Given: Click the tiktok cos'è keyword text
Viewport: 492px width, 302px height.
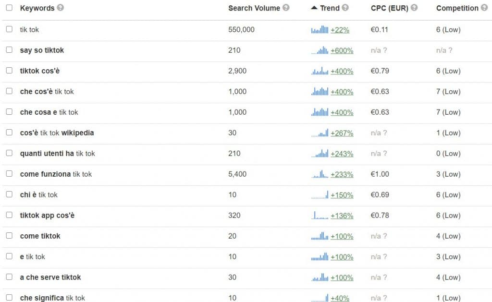Looking at the screenshot, I should click(40, 71).
